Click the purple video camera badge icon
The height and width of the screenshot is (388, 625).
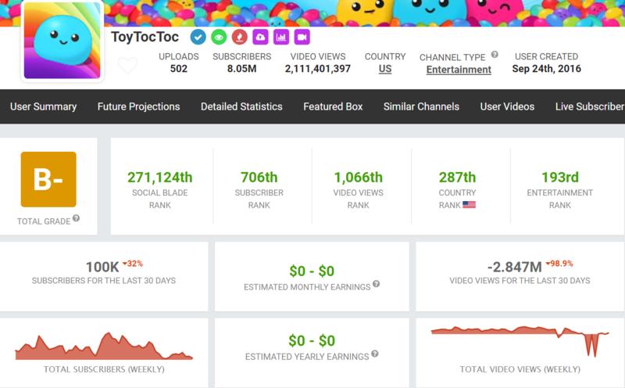[x=302, y=37]
